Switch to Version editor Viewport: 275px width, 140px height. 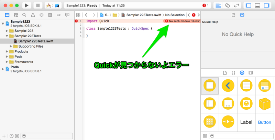(236, 6)
